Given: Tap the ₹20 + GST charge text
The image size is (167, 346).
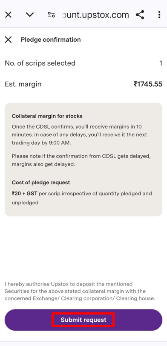Looking at the screenshot, I should pos(25,194).
